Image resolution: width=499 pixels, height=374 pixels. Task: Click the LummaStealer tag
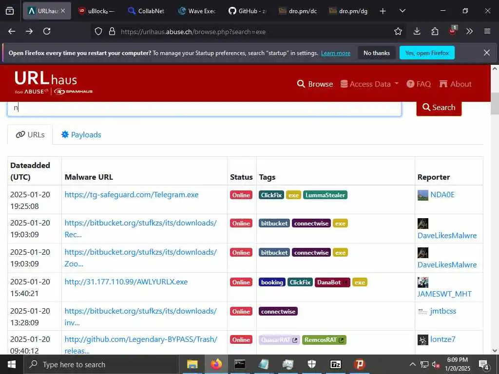tap(325, 195)
